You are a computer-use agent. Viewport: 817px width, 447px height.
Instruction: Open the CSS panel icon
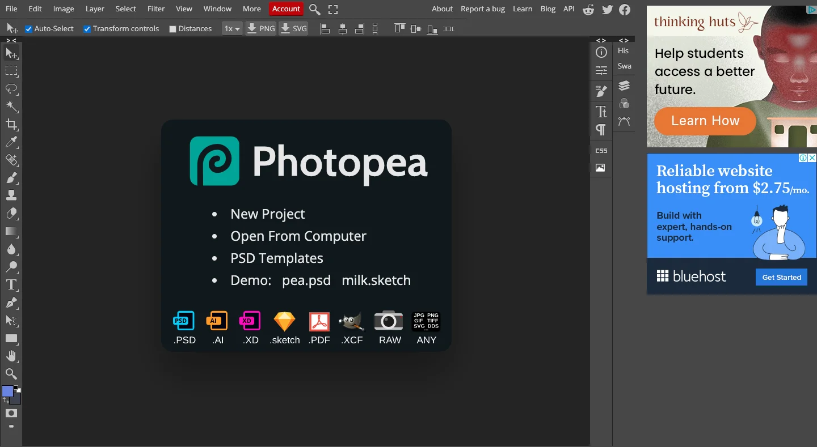[601, 151]
